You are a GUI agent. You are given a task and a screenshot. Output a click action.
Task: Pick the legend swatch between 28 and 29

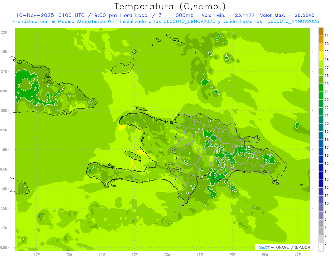(321, 56)
